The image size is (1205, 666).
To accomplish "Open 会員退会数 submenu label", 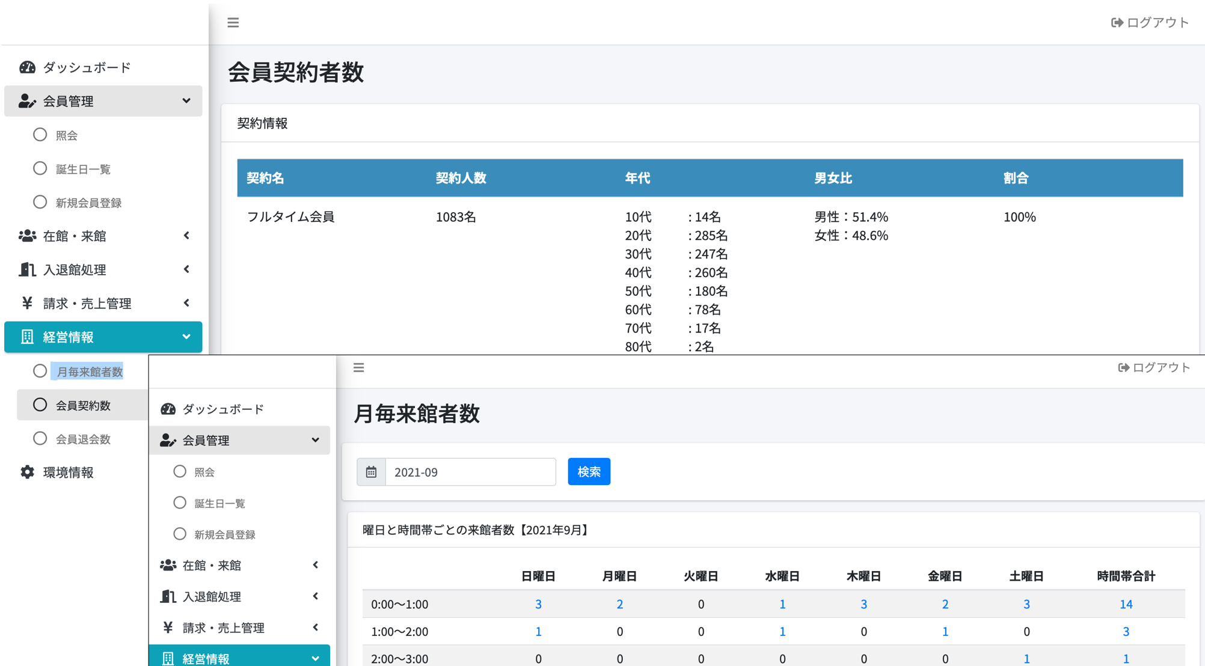I will pos(83,439).
